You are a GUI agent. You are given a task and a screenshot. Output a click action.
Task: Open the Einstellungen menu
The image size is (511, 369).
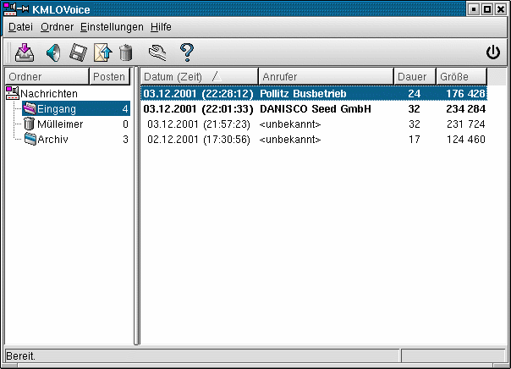112,27
